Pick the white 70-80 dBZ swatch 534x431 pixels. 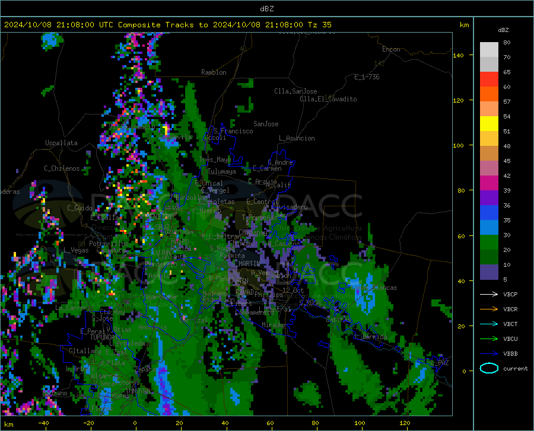click(x=489, y=50)
